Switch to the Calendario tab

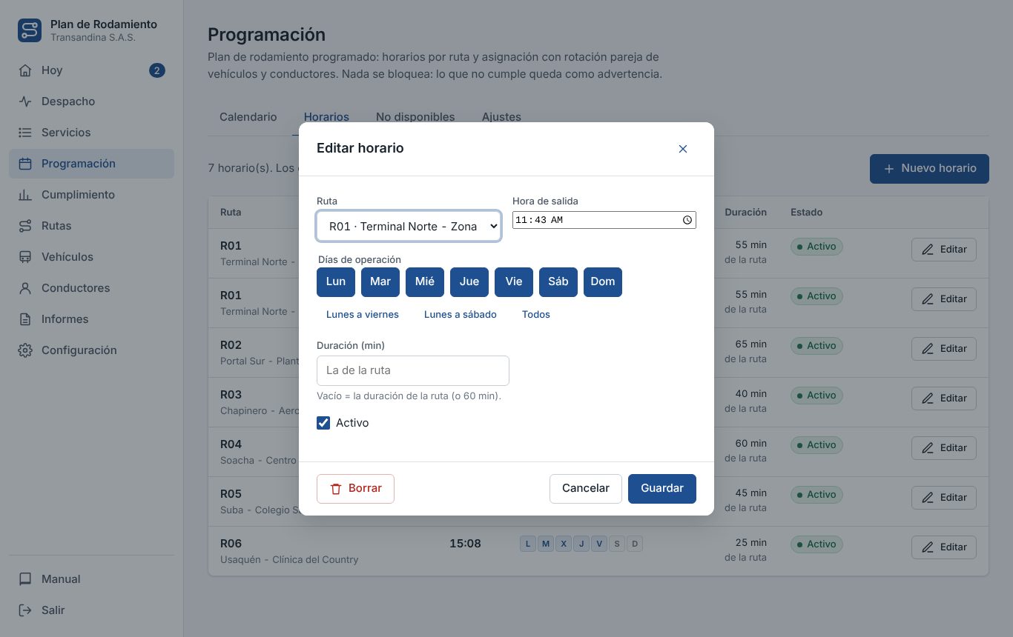(248, 117)
